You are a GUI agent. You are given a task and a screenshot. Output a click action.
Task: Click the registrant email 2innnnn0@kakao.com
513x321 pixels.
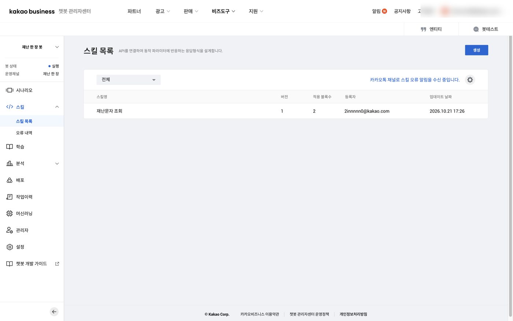[367, 111]
